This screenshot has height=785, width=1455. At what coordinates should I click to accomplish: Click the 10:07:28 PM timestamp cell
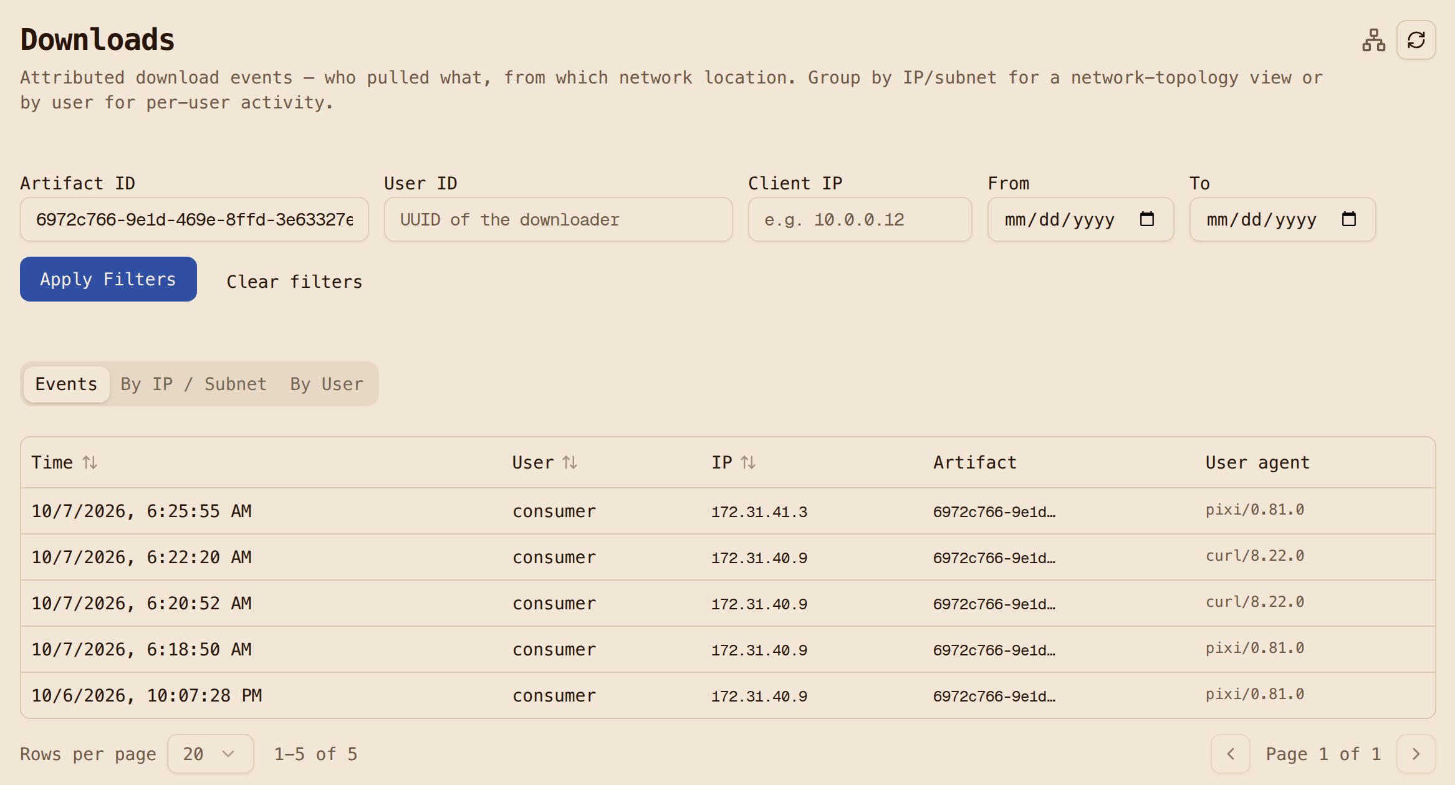(146, 695)
